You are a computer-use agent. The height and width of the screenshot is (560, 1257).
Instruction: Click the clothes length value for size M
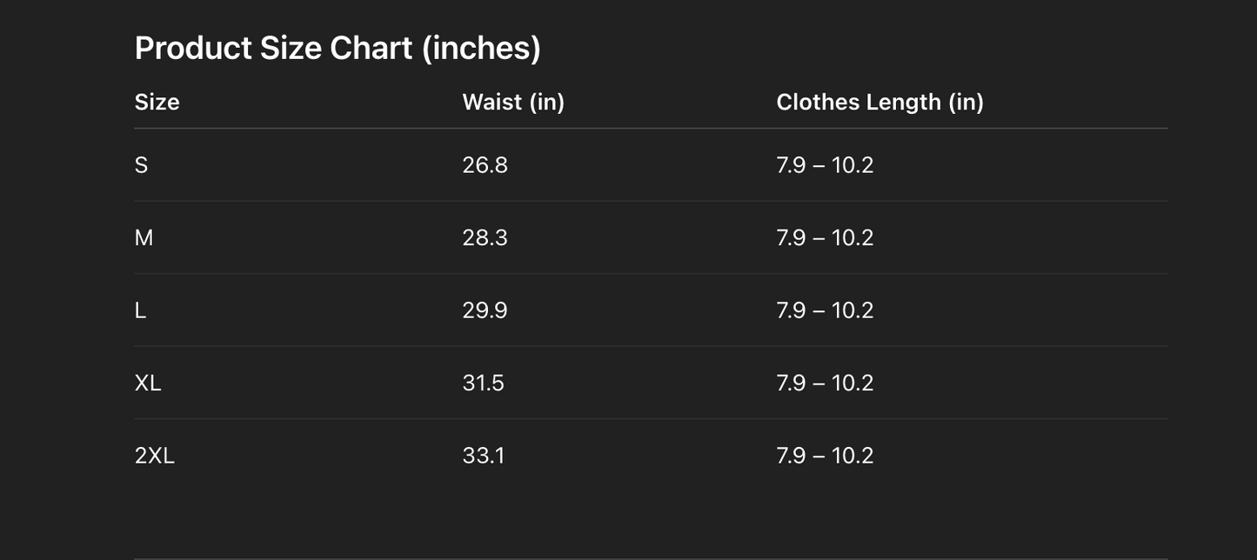825,237
